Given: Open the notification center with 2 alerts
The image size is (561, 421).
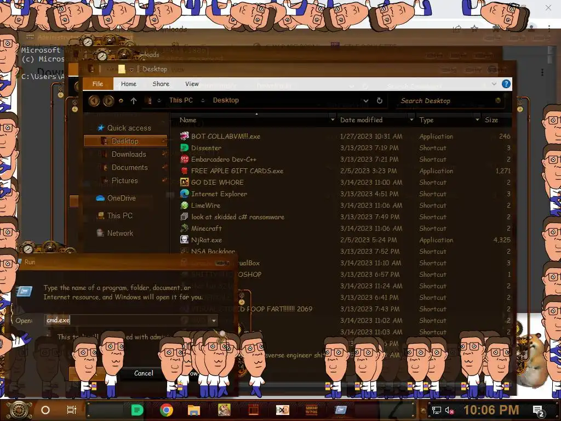Looking at the screenshot, I should [539, 411].
